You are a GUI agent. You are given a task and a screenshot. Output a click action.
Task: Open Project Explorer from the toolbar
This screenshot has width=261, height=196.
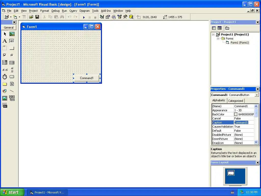[102, 17]
